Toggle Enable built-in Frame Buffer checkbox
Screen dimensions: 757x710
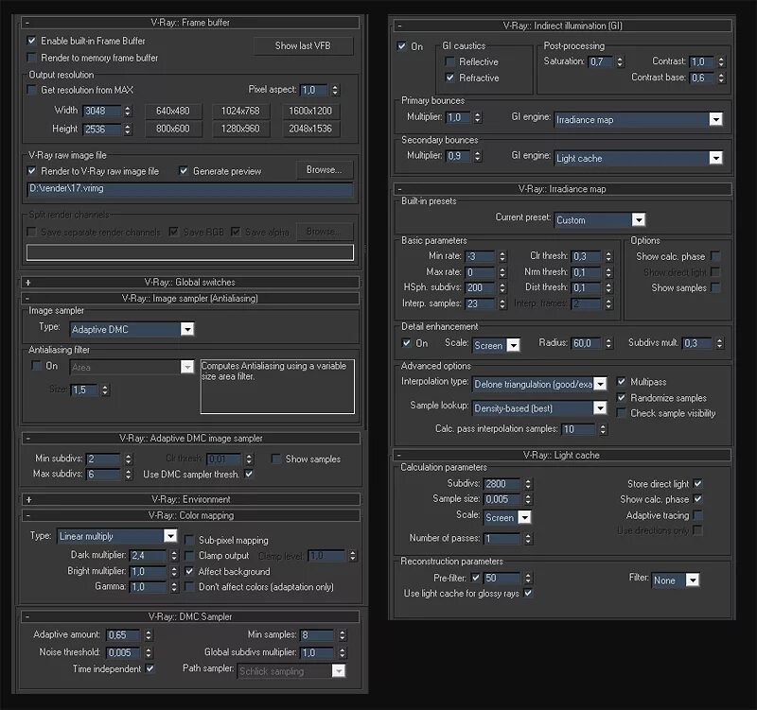click(32, 41)
